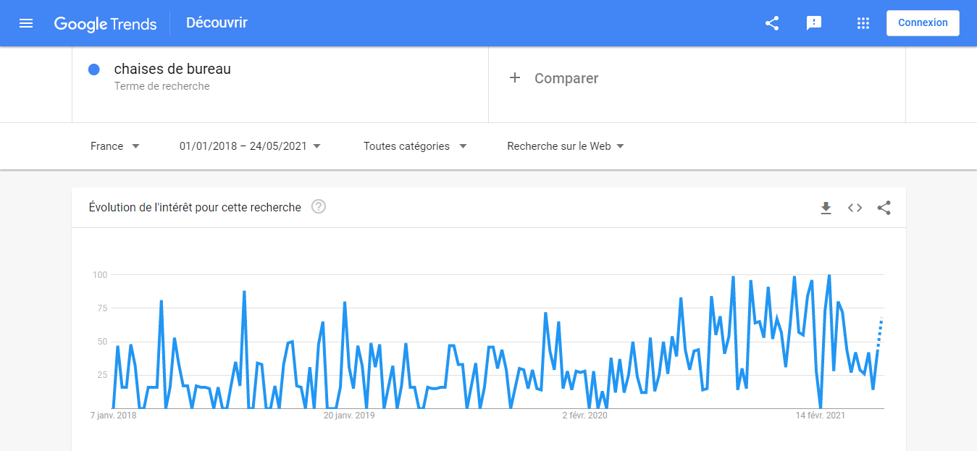
Task: Click the blue series color dot
Action: pyautogui.click(x=93, y=69)
